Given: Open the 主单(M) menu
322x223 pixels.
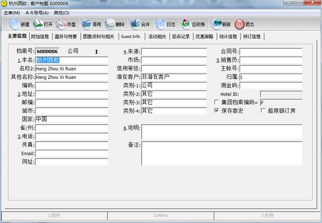Looking at the screenshot, I should pyautogui.click(x=12, y=13).
